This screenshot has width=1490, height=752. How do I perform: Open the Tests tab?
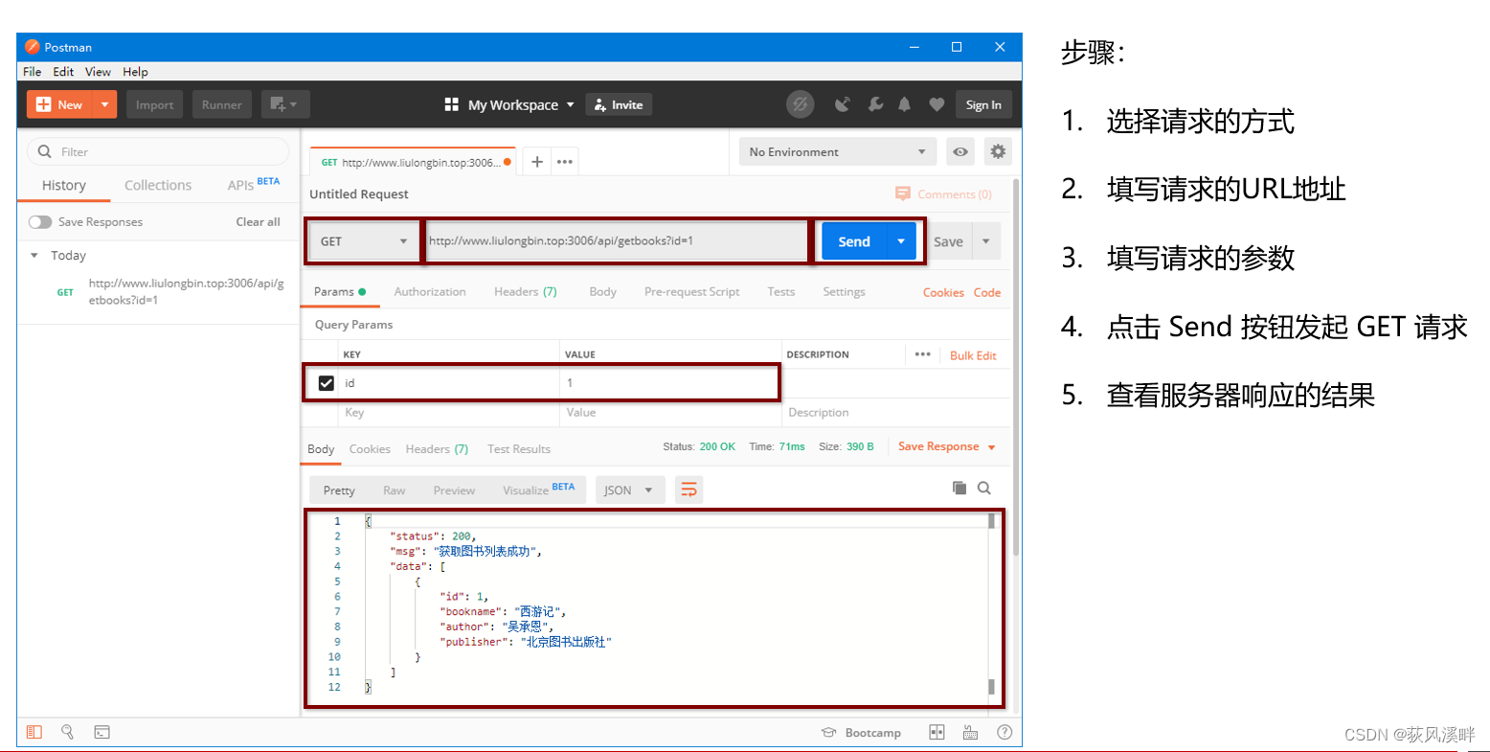(780, 291)
